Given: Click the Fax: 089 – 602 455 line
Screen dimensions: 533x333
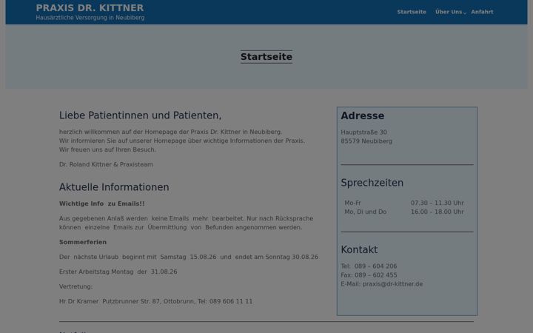Looking at the screenshot, I should coord(369,275).
